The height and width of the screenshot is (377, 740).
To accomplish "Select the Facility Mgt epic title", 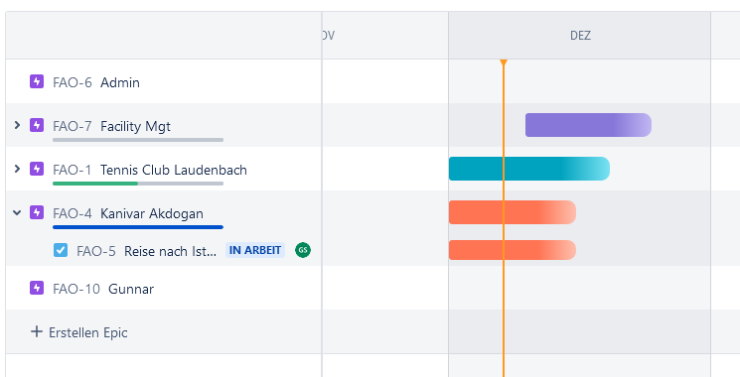I will point(135,126).
